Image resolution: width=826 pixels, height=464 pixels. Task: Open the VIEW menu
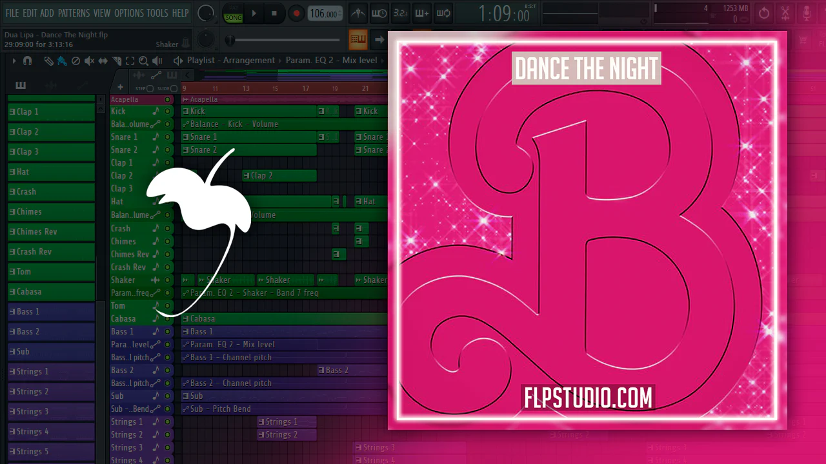(102, 13)
